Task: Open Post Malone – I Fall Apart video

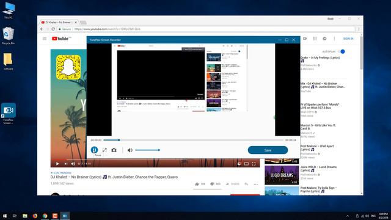Action: (317, 148)
